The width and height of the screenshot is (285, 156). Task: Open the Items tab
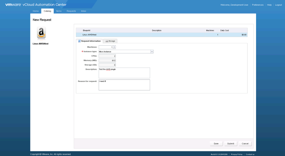pos(59,11)
